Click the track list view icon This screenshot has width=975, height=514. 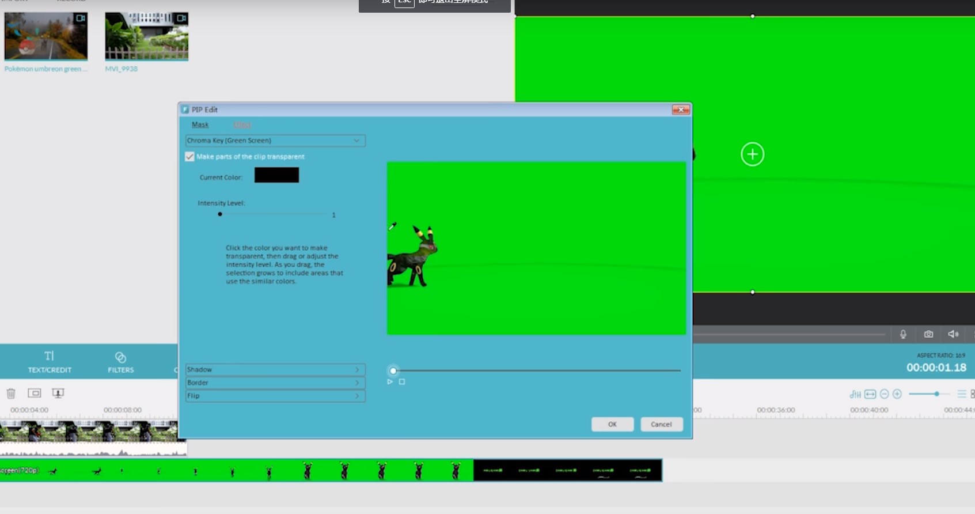962,394
